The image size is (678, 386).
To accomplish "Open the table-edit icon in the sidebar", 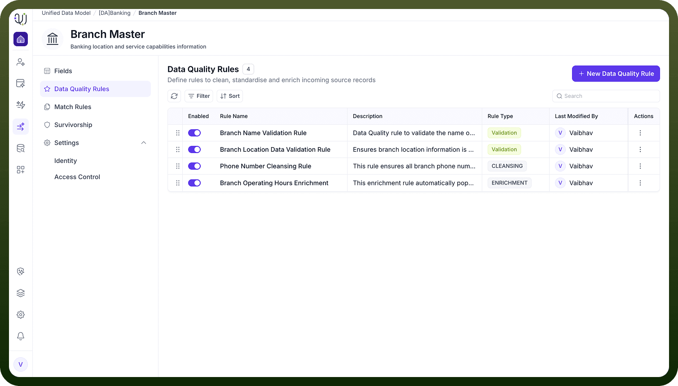I will point(21,83).
